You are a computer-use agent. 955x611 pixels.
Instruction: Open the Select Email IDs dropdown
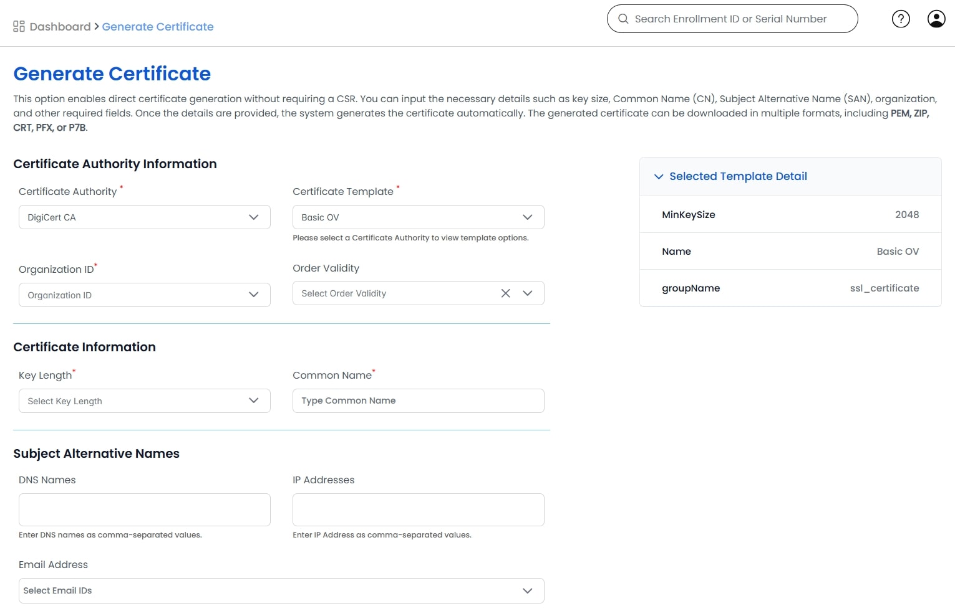pyautogui.click(x=281, y=590)
